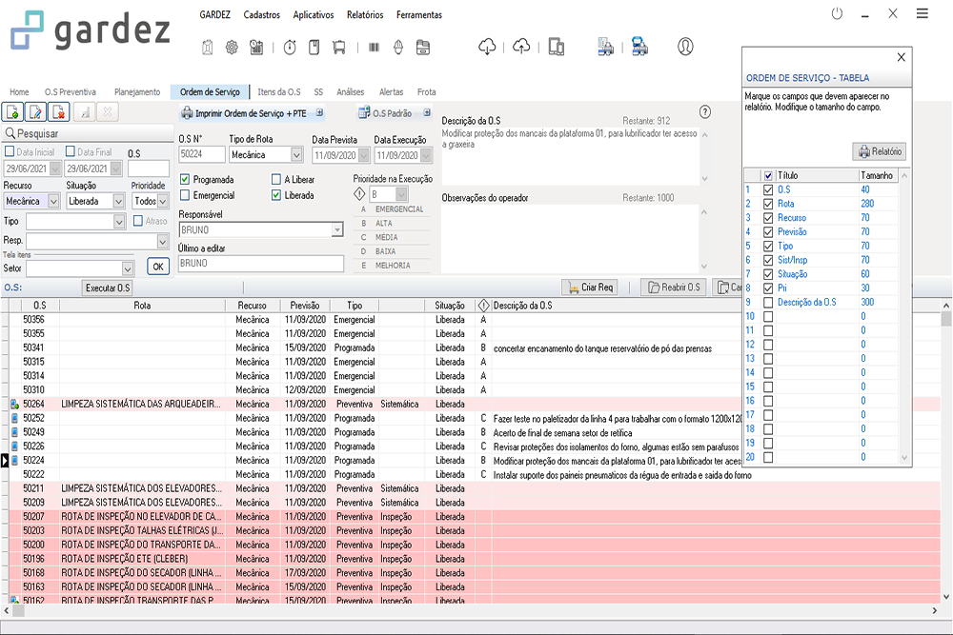953x635 pixels.
Task: Open the shopping cart toolbar icon
Action: pos(339,48)
